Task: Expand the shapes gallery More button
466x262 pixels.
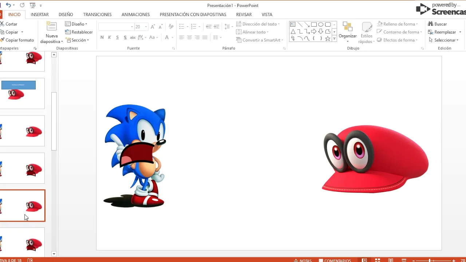Action: coord(334,39)
